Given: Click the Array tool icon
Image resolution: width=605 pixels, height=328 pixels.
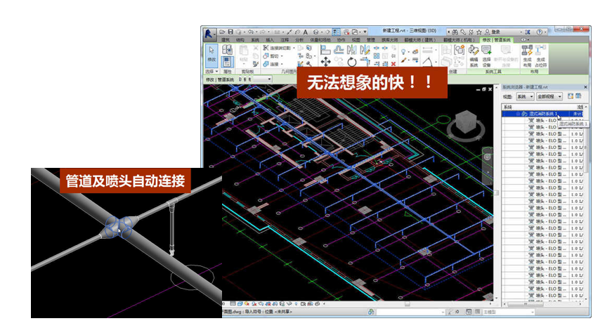Looking at the screenshot, I should coord(376,56).
